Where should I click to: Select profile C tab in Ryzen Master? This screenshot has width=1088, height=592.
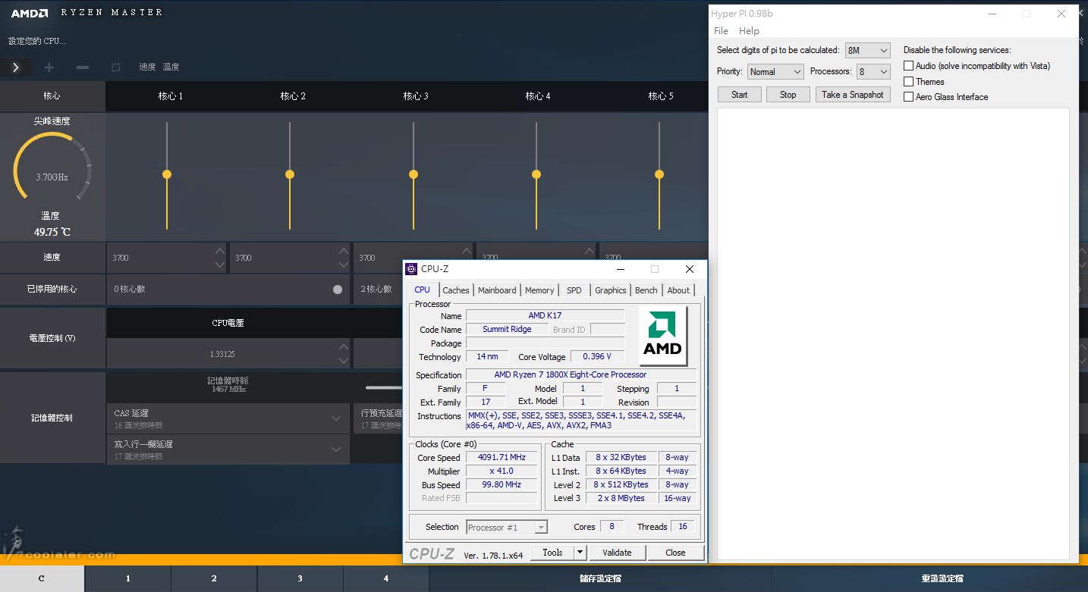pyautogui.click(x=42, y=578)
